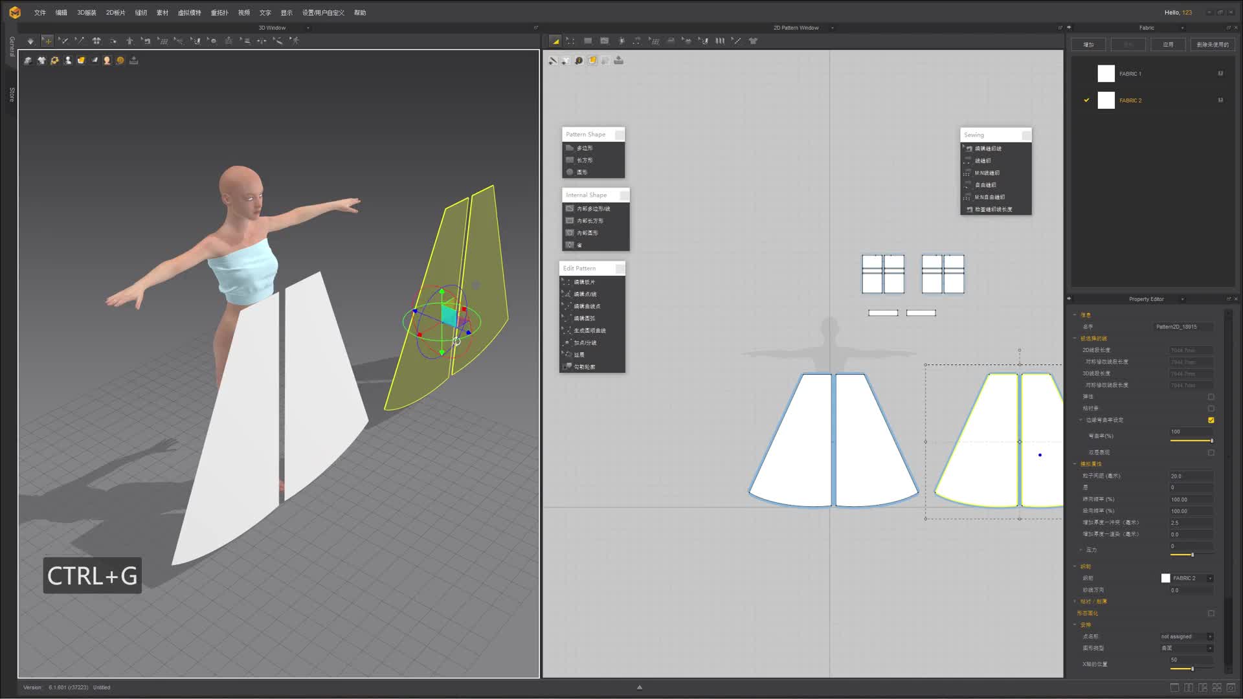Collapse the 模拟属性 property section
The width and height of the screenshot is (1243, 699).
(x=1075, y=464)
